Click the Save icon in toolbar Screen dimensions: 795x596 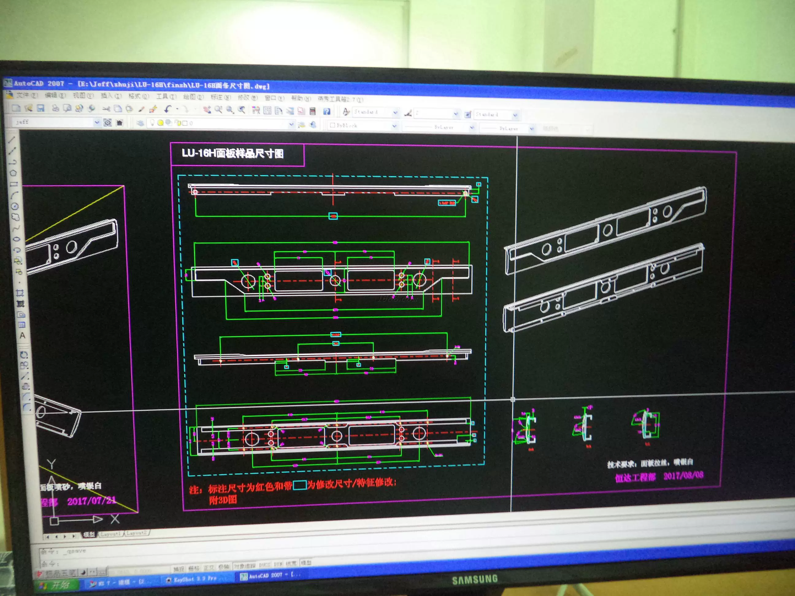pos(40,108)
